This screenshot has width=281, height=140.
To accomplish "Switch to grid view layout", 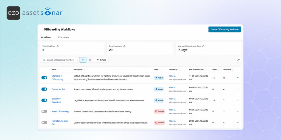I will (90, 60).
